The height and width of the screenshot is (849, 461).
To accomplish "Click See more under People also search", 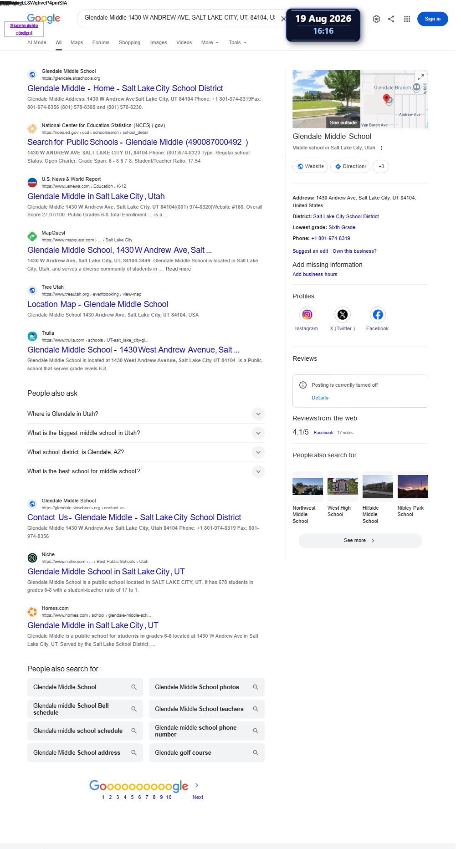I will 360,541.
